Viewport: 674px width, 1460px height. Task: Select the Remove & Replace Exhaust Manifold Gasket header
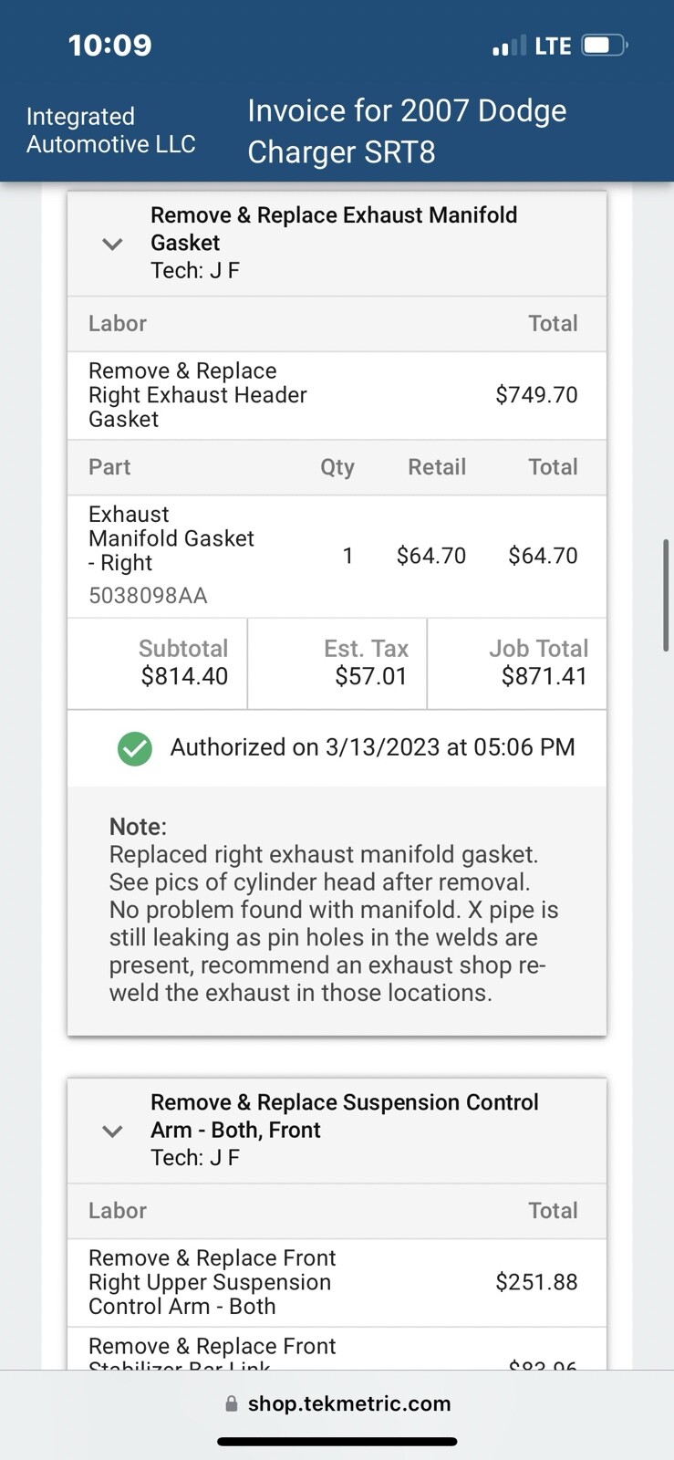tap(334, 228)
